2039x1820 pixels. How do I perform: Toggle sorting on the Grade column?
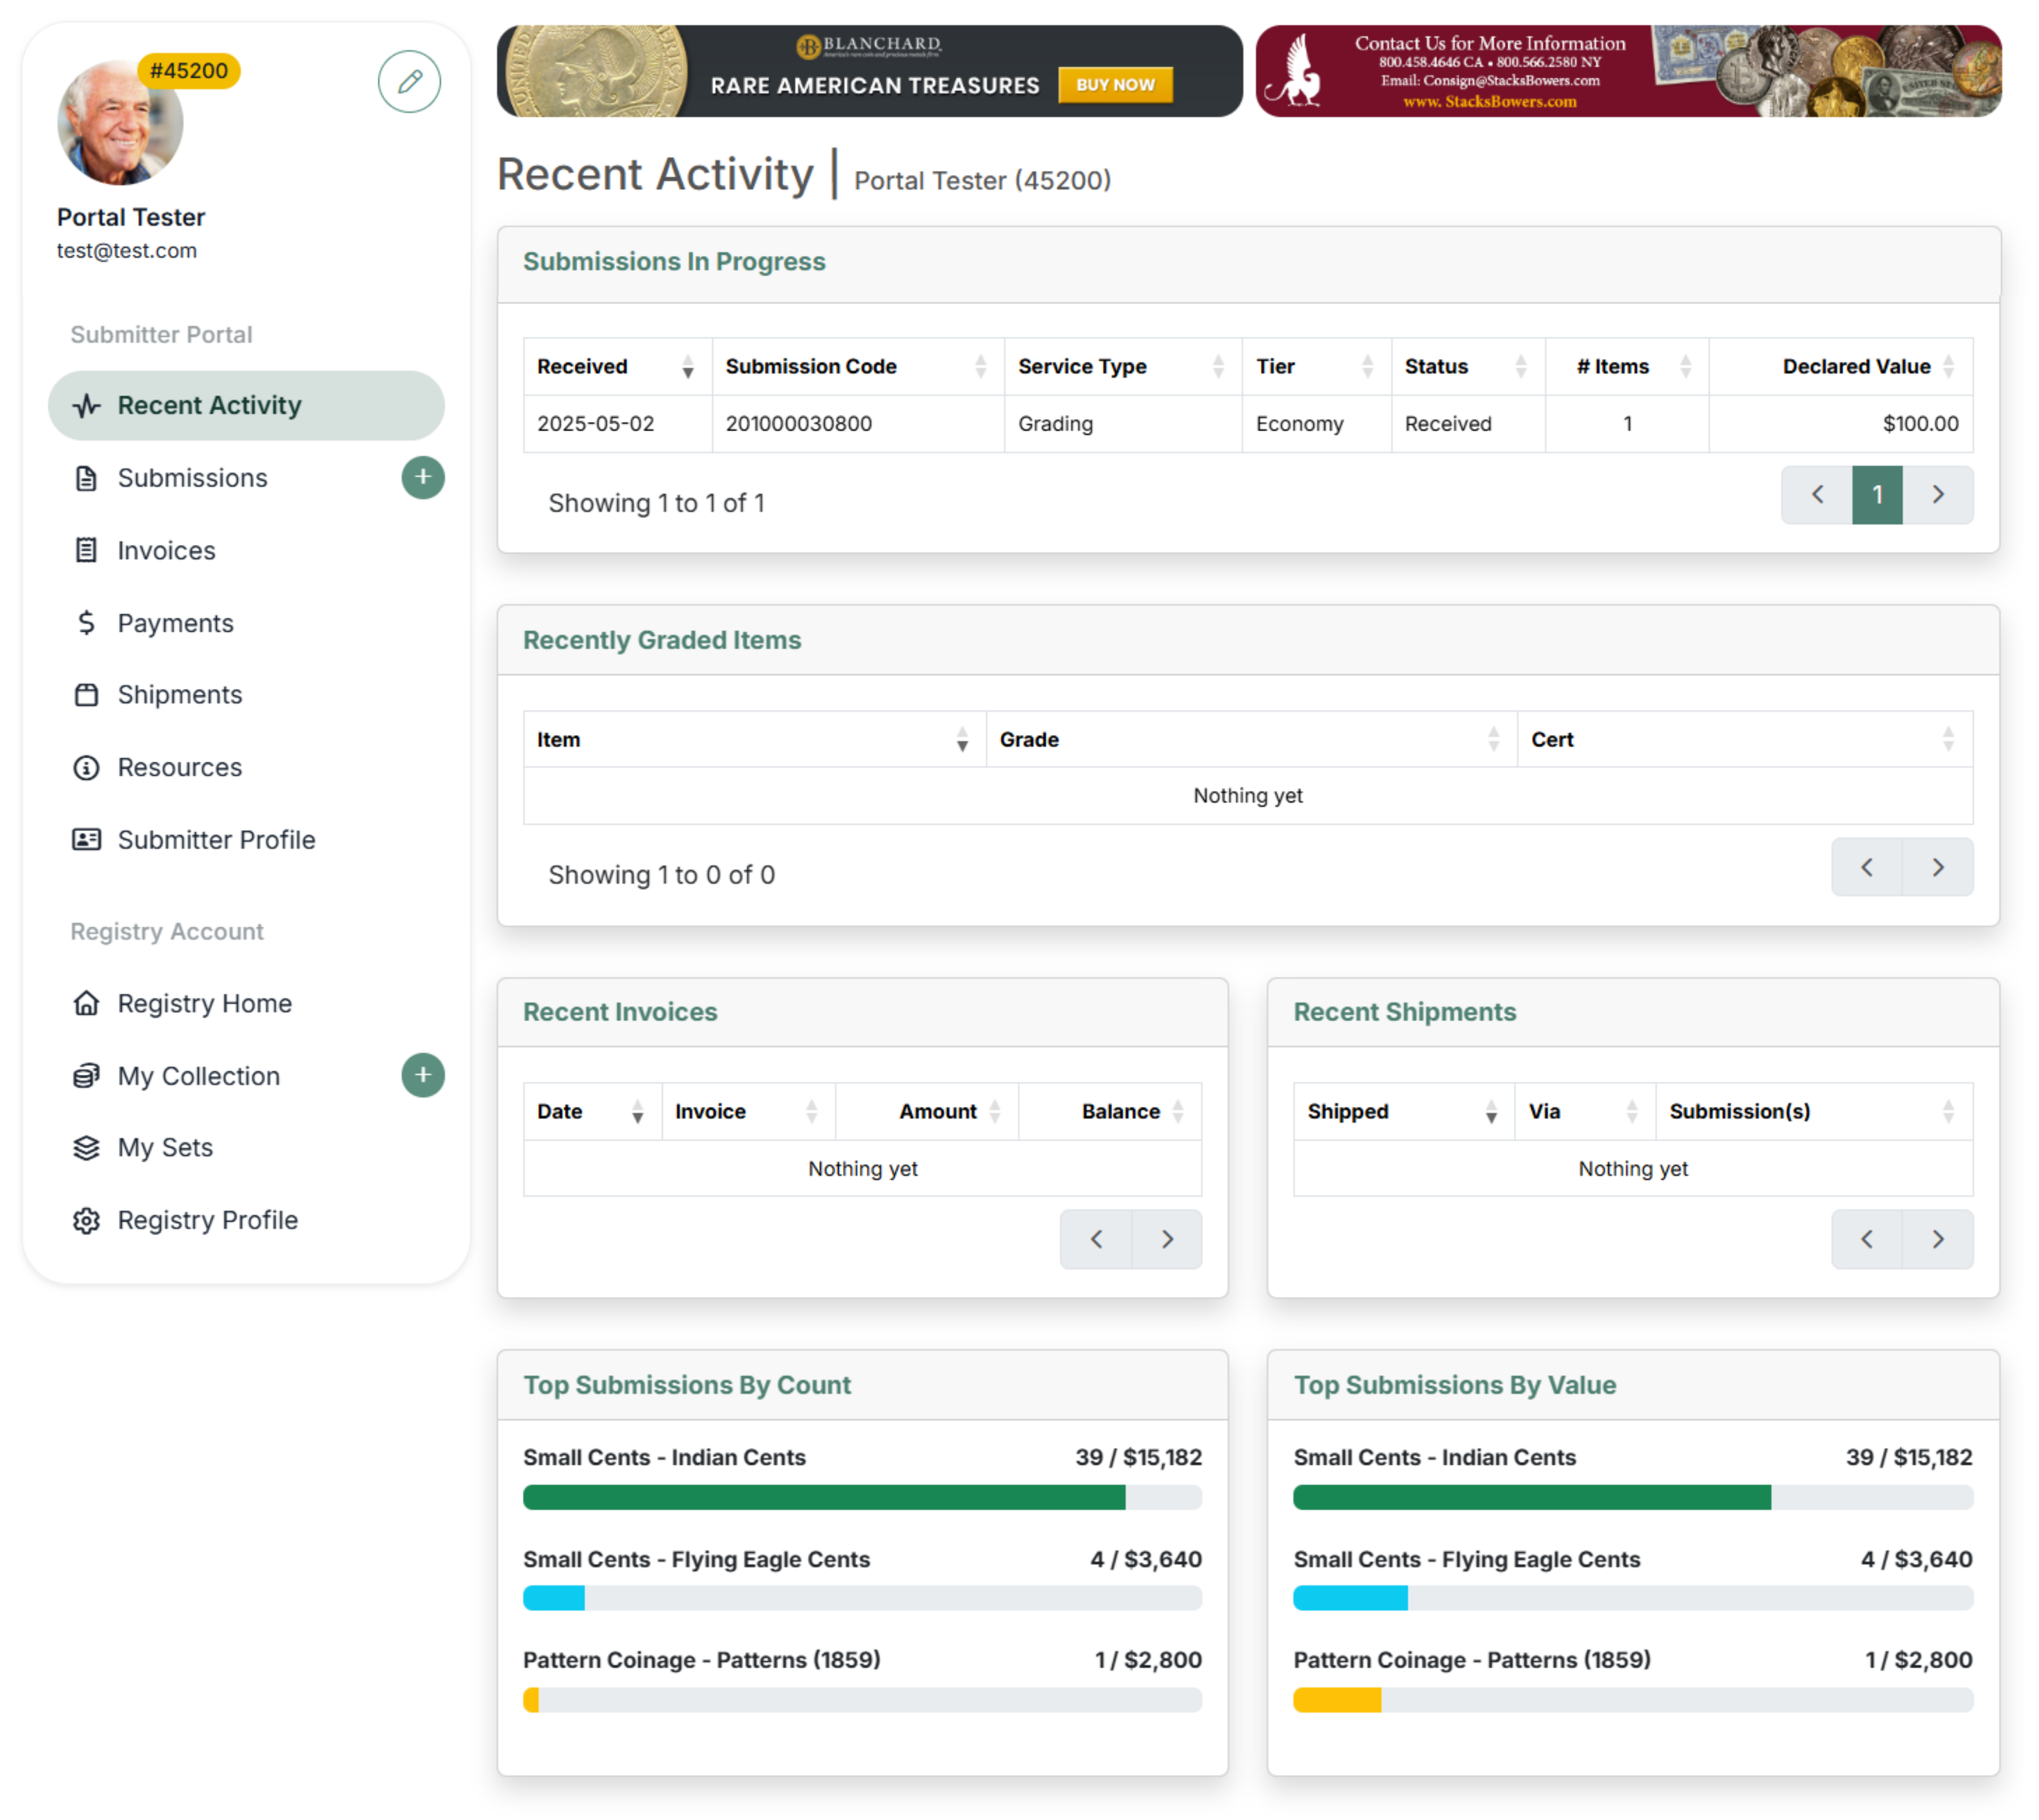(x=1493, y=740)
